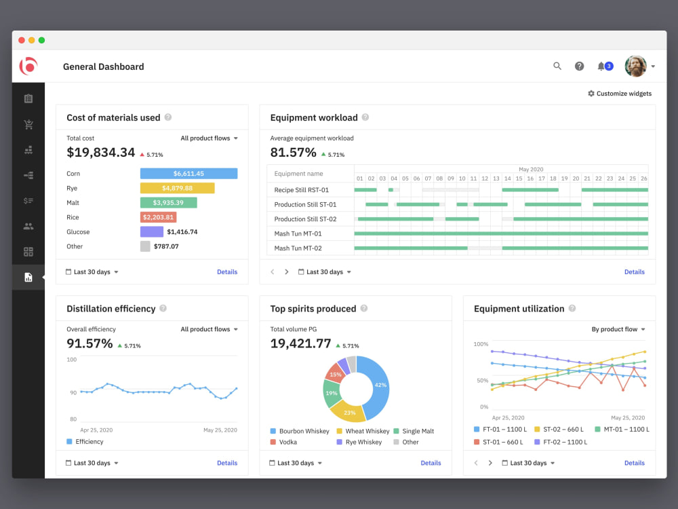Open the dollar costs sidebar icon

coord(28,201)
